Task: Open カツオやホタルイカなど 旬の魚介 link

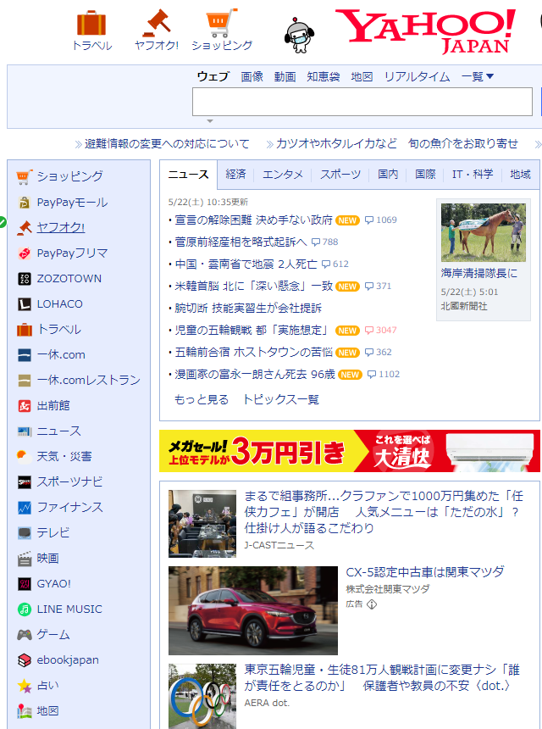Action: (x=396, y=143)
